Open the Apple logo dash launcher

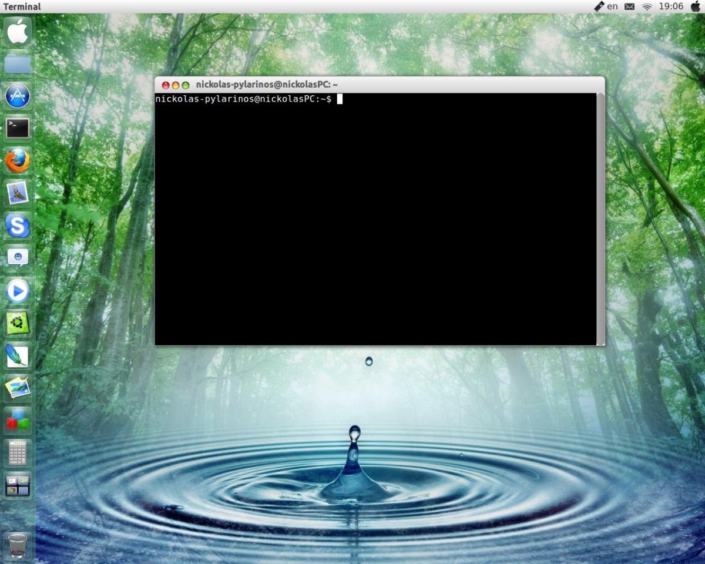coord(18,31)
